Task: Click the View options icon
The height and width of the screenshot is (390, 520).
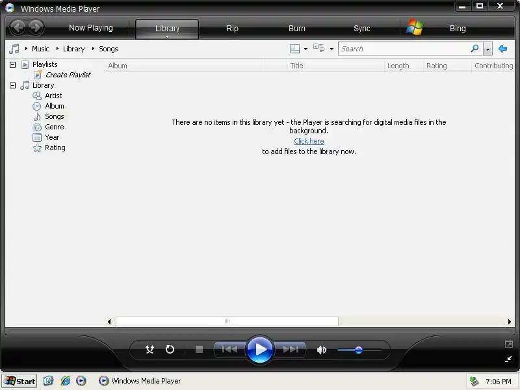Action: pyautogui.click(x=318, y=48)
